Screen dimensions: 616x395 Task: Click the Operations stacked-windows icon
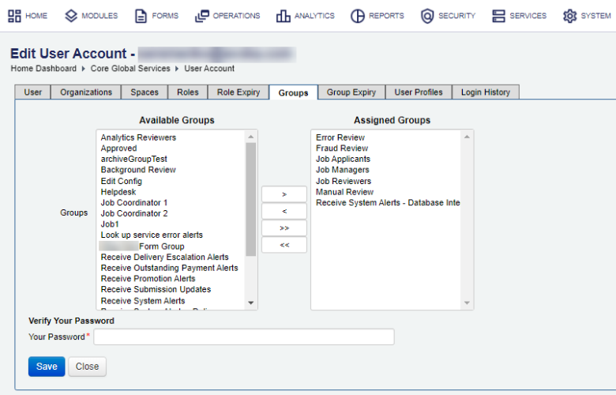pos(202,16)
